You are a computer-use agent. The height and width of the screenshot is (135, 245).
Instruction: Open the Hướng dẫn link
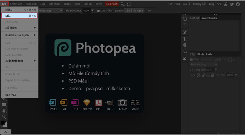pyautogui.click(x=200, y=4)
